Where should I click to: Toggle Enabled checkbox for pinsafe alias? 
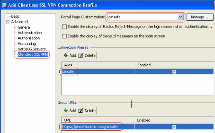point(174,72)
